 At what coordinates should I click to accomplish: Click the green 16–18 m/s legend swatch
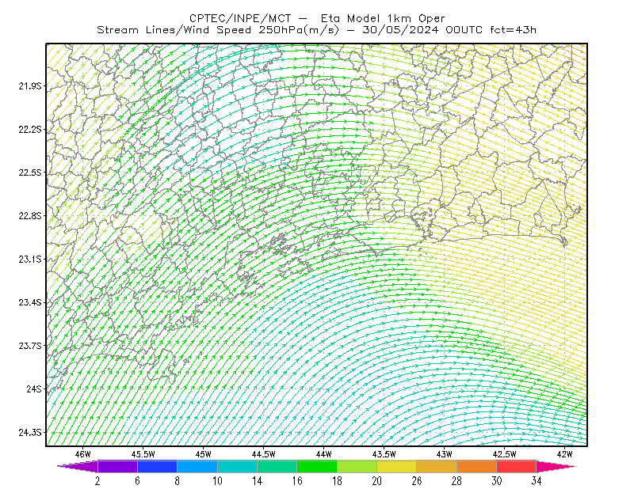(x=317, y=466)
